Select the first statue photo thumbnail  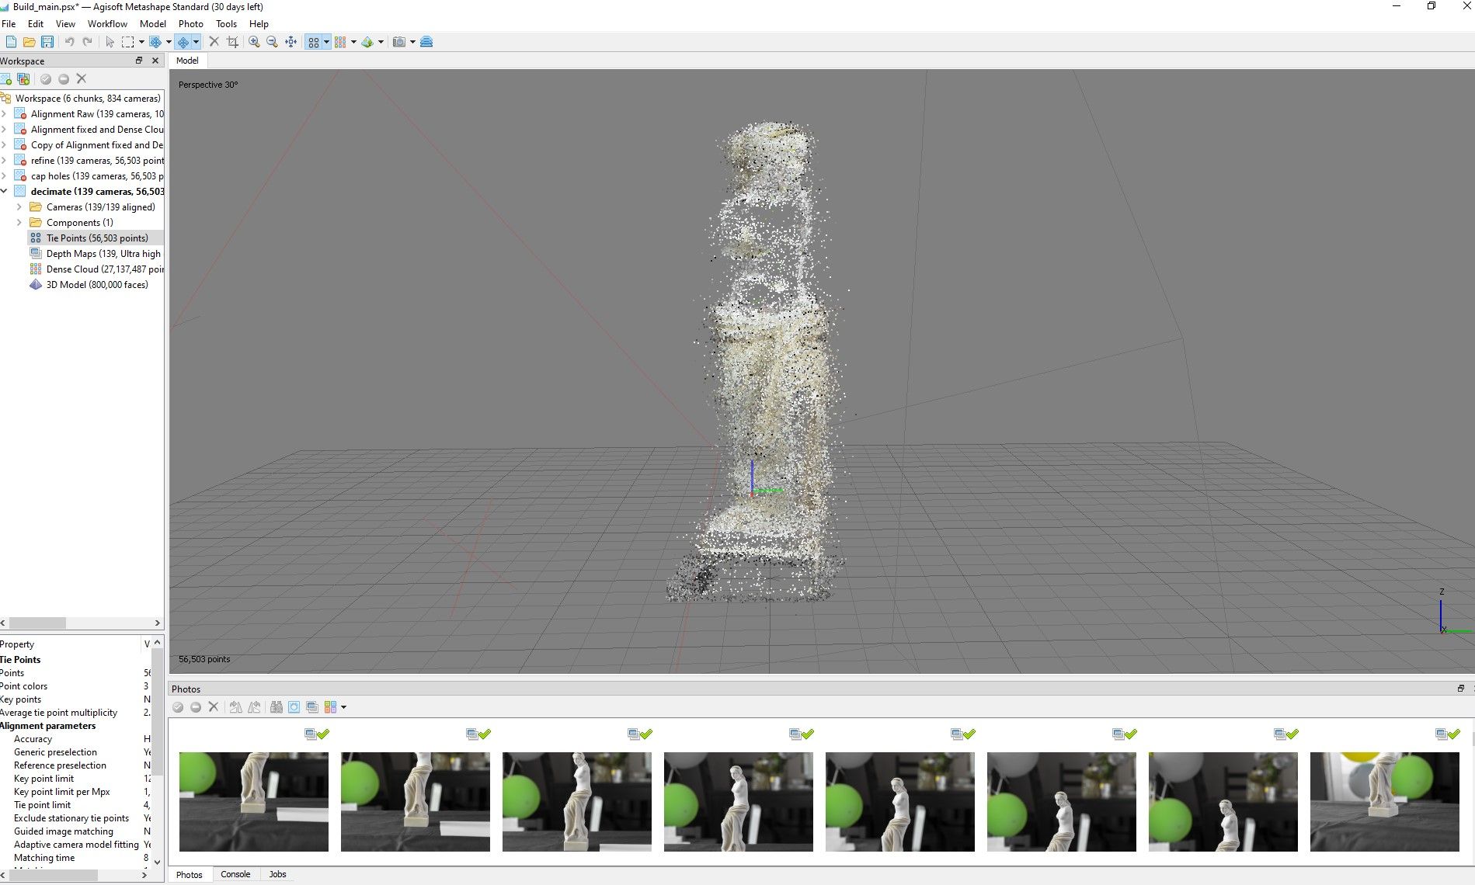point(254,801)
